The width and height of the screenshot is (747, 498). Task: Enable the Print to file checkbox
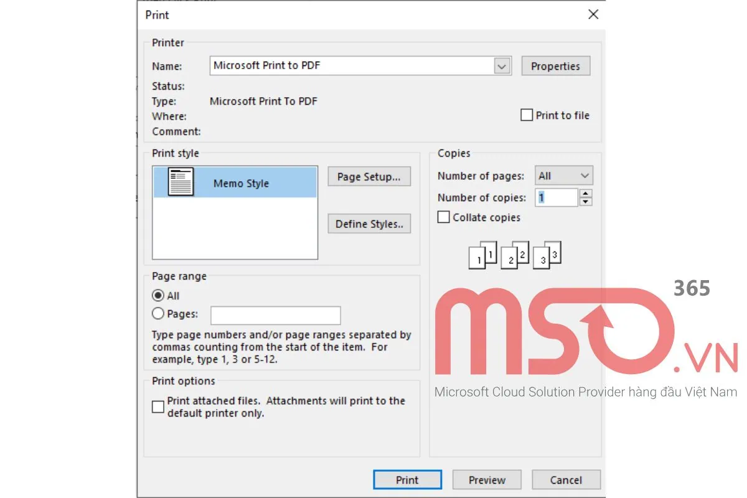[527, 115]
